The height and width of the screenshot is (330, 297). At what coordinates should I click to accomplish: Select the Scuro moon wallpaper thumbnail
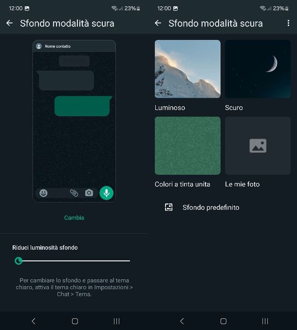(258, 69)
